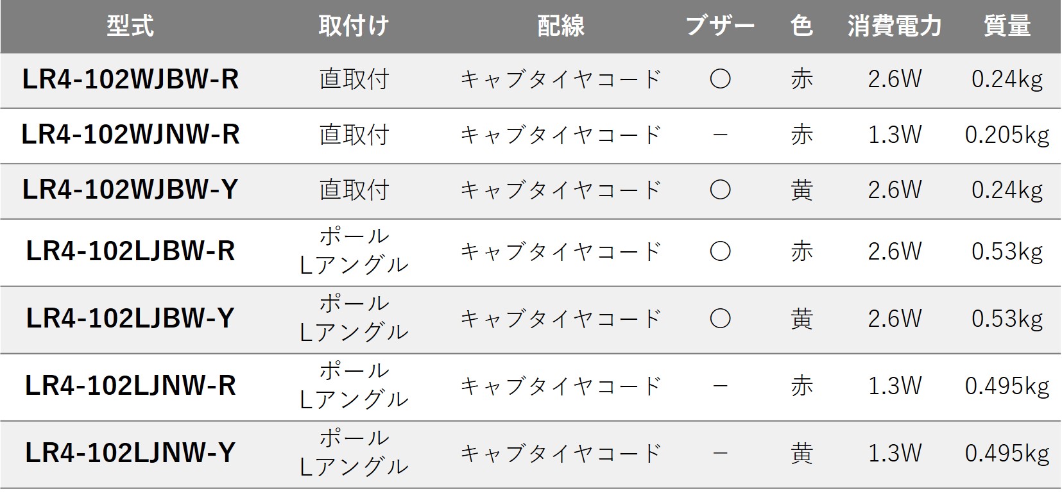Screen dimensions: 1062x498
Task: Click the 配線 column header
Action: (x=561, y=26)
